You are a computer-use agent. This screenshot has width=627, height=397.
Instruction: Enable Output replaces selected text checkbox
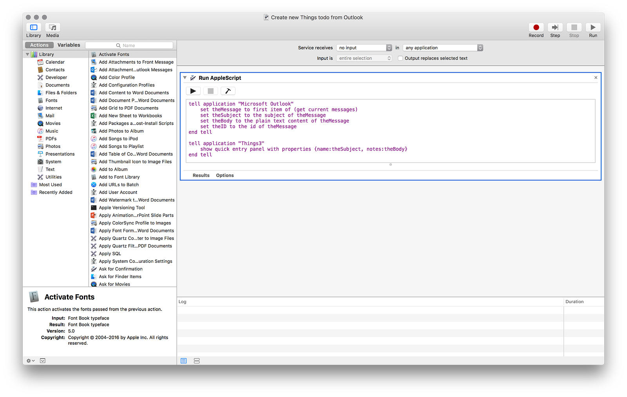pyautogui.click(x=400, y=58)
